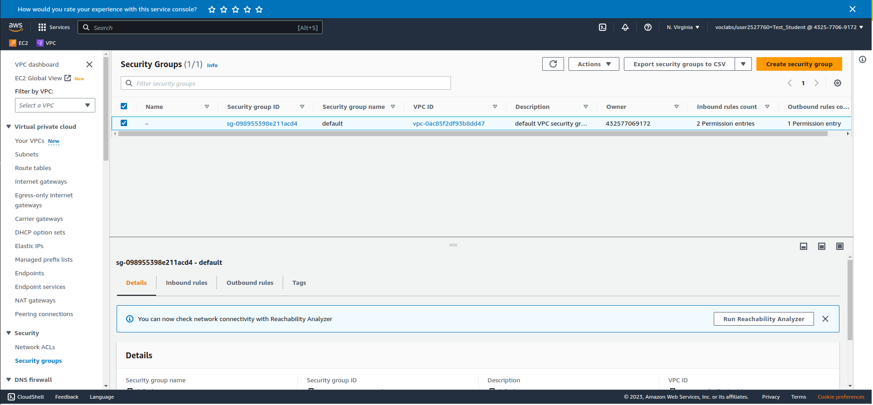This screenshot has height=405, width=873.
Task: Click Run Reachability Analyzer
Action: tap(764, 319)
